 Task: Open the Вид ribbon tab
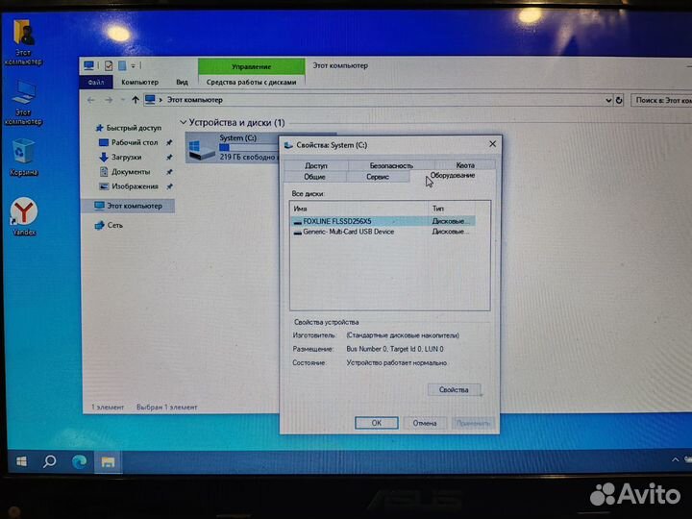182,82
